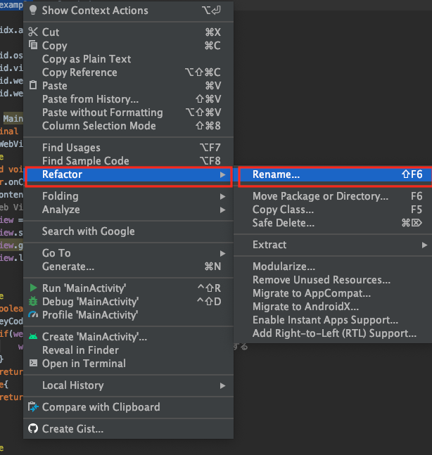Choose Rename... in Refactor submenu
This screenshot has width=432, height=455.
333,174
